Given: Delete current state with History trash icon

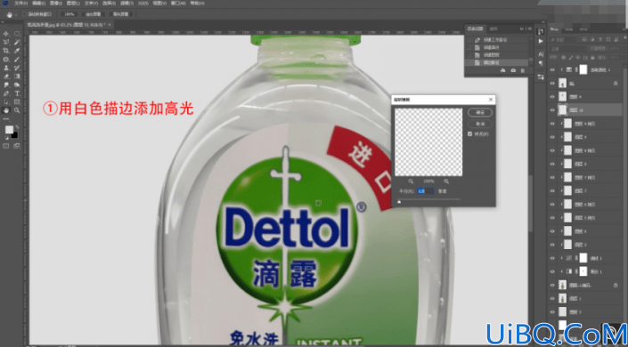Looking at the screenshot, I should pos(522,70).
